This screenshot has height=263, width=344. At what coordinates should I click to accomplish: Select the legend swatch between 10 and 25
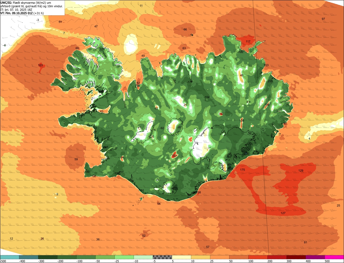[x=200, y=257]
